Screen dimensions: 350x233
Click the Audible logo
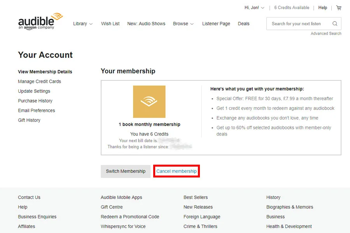40,21
